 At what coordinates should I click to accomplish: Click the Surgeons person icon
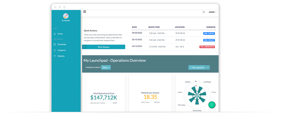(55, 50)
